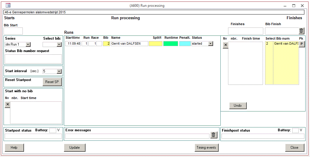Click the green Runtime cell

pos(171,44)
